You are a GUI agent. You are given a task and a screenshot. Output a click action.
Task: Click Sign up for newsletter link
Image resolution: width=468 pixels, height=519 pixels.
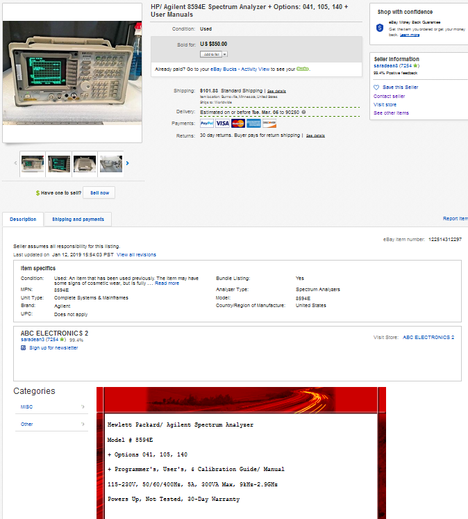click(53, 348)
